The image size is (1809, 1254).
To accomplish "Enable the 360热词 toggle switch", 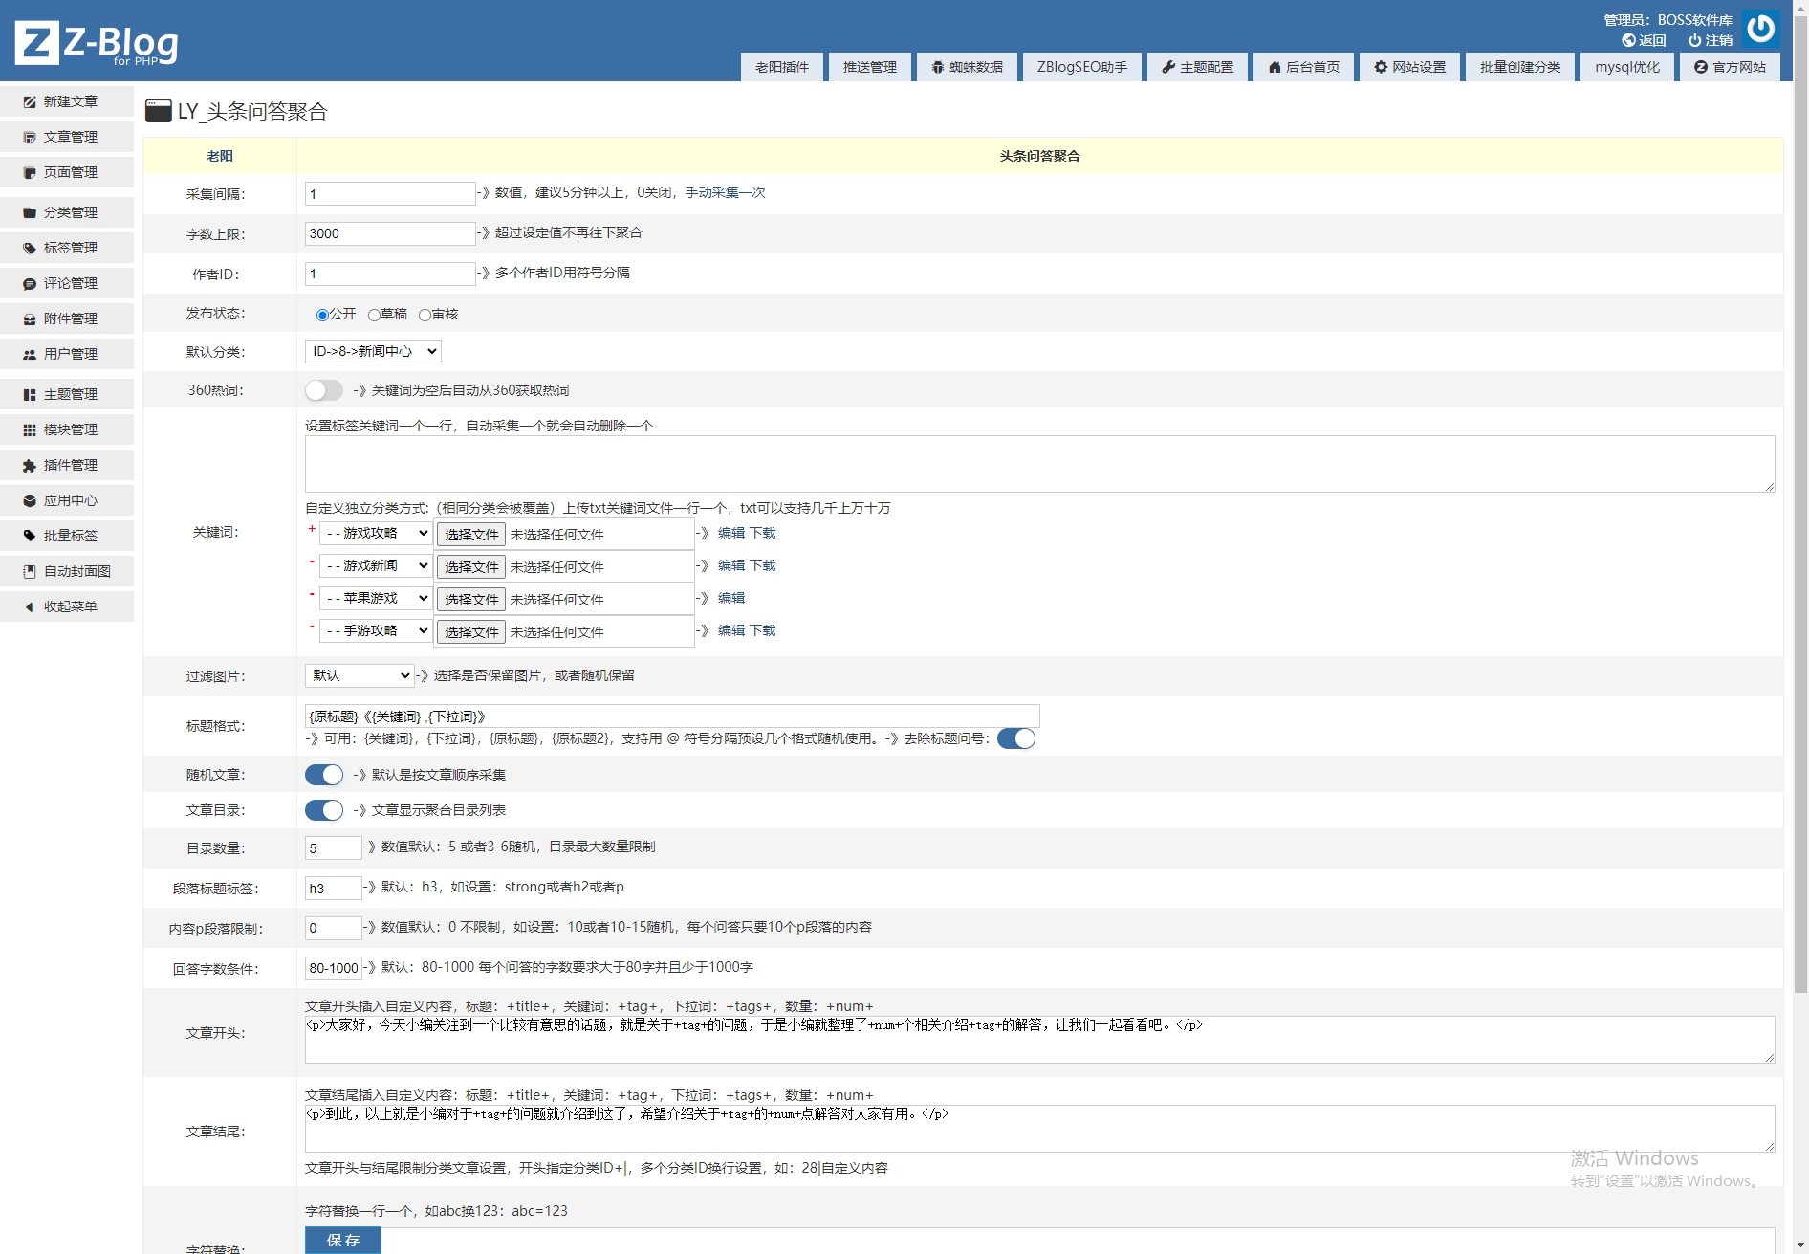I will (324, 390).
